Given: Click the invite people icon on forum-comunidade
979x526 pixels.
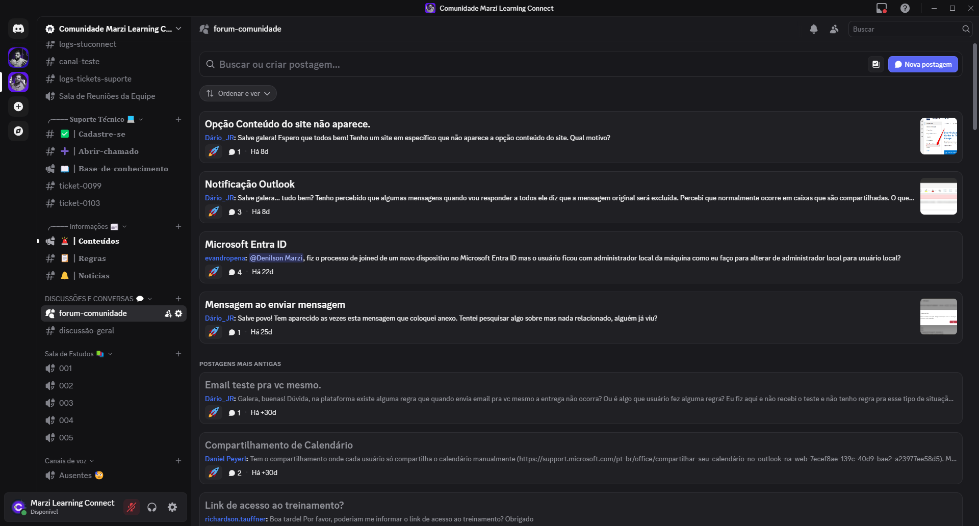Looking at the screenshot, I should pos(167,313).
